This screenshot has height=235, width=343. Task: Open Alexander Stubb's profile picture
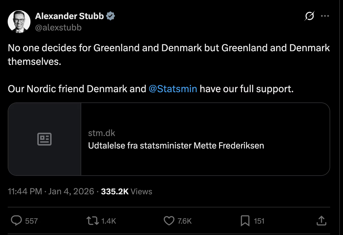pyautogui.click(x=19, y=21)
